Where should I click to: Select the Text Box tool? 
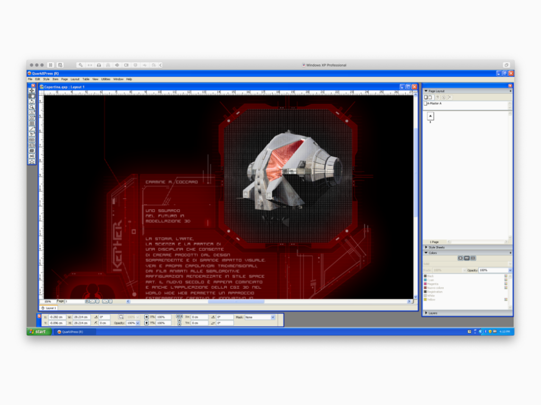(x=32, y=113)
